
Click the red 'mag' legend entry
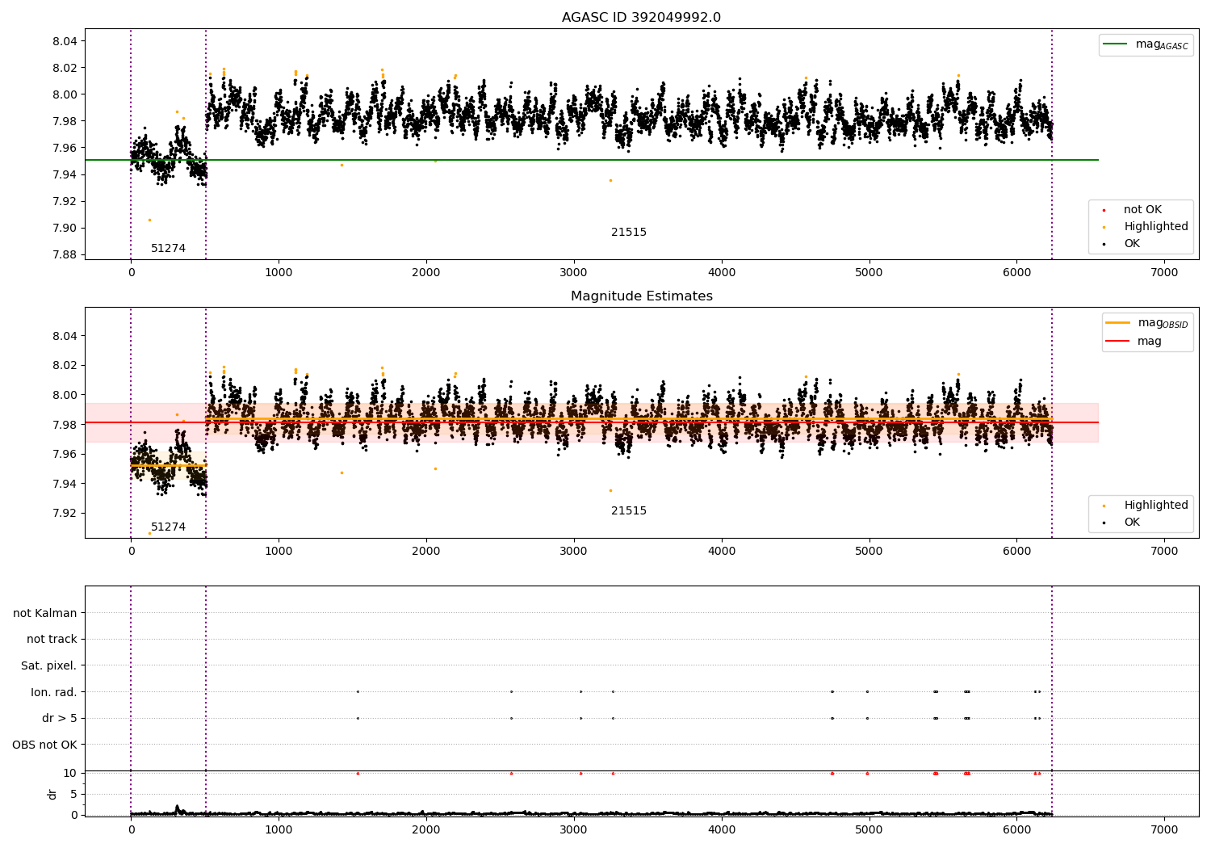click(x=1133, y=341)
